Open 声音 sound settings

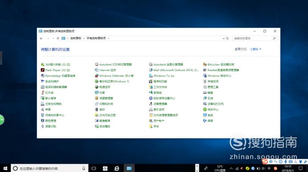[x=46, y=109]
